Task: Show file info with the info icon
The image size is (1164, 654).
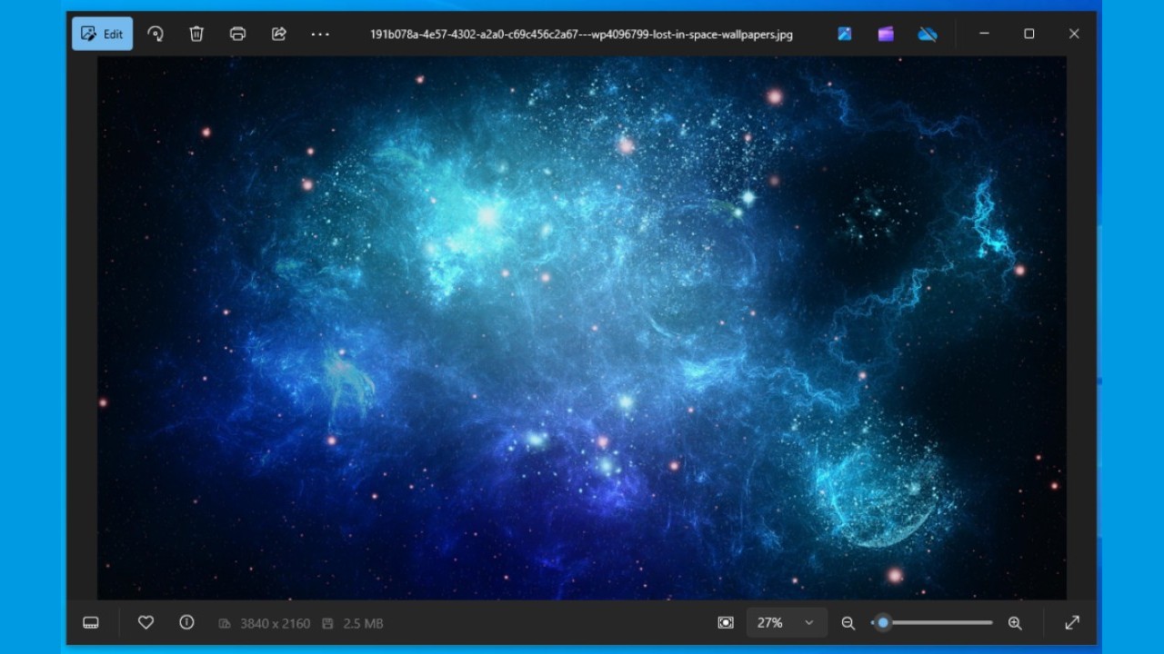Action: click(x=187, y=622)
